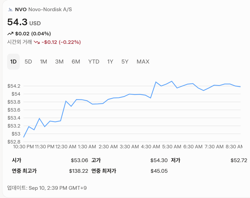
Task: Select the 1Y chart range
Action: (x=110, y=62)
